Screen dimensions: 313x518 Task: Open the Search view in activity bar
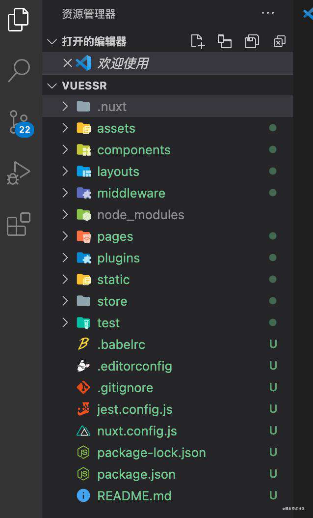click(x=19, y=70)
